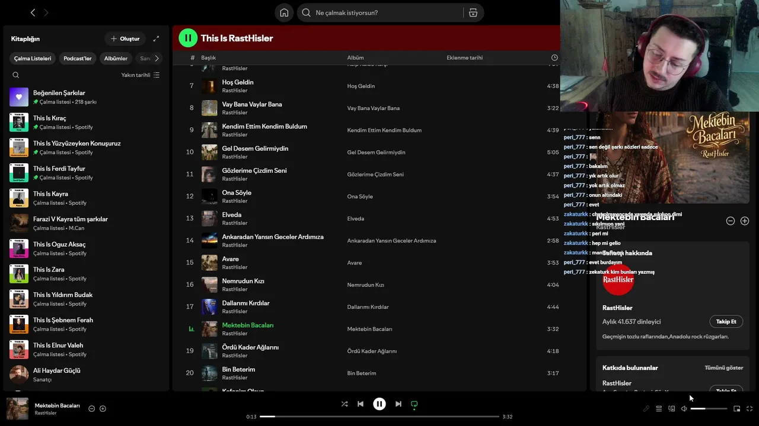Click the RastHisler red artist logo

pos(618,279)
